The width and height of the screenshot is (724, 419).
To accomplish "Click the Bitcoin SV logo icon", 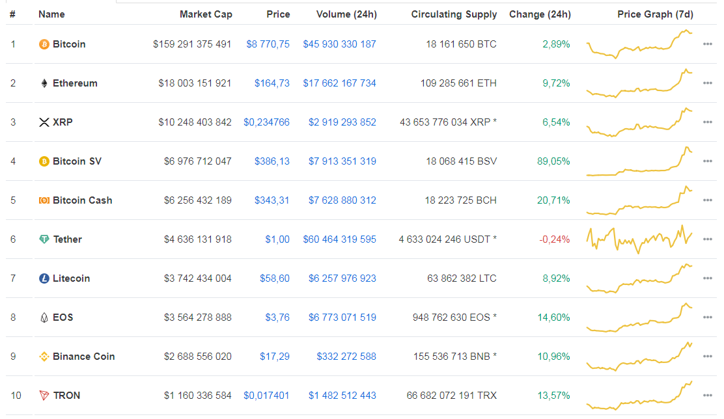I will point(44,161).
